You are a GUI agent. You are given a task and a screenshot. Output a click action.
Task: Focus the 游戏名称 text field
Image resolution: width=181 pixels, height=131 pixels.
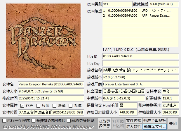pos(140,70)
